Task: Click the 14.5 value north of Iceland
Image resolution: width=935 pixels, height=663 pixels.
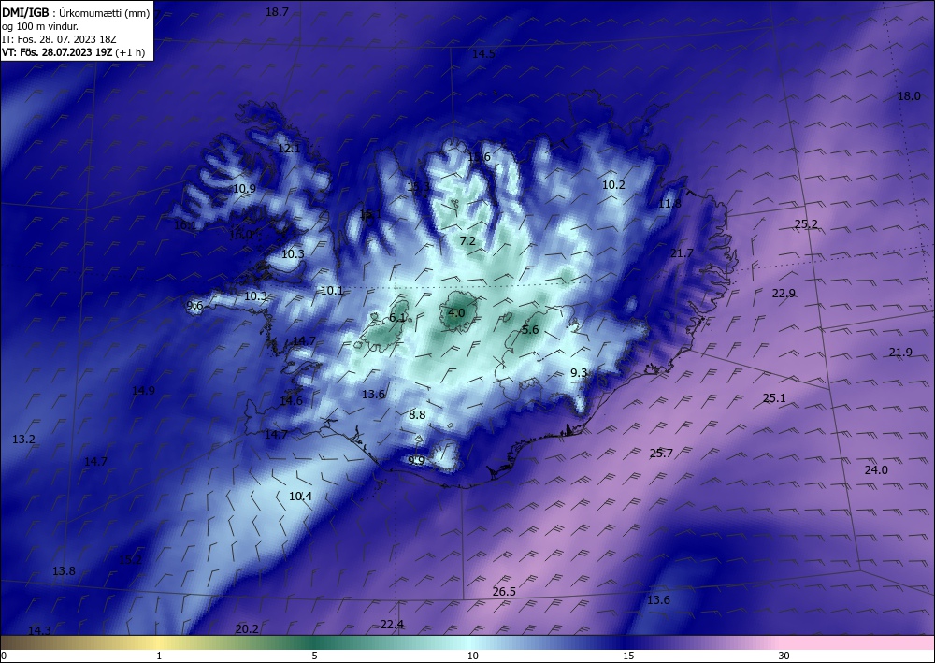Action: tap(483, 53)
